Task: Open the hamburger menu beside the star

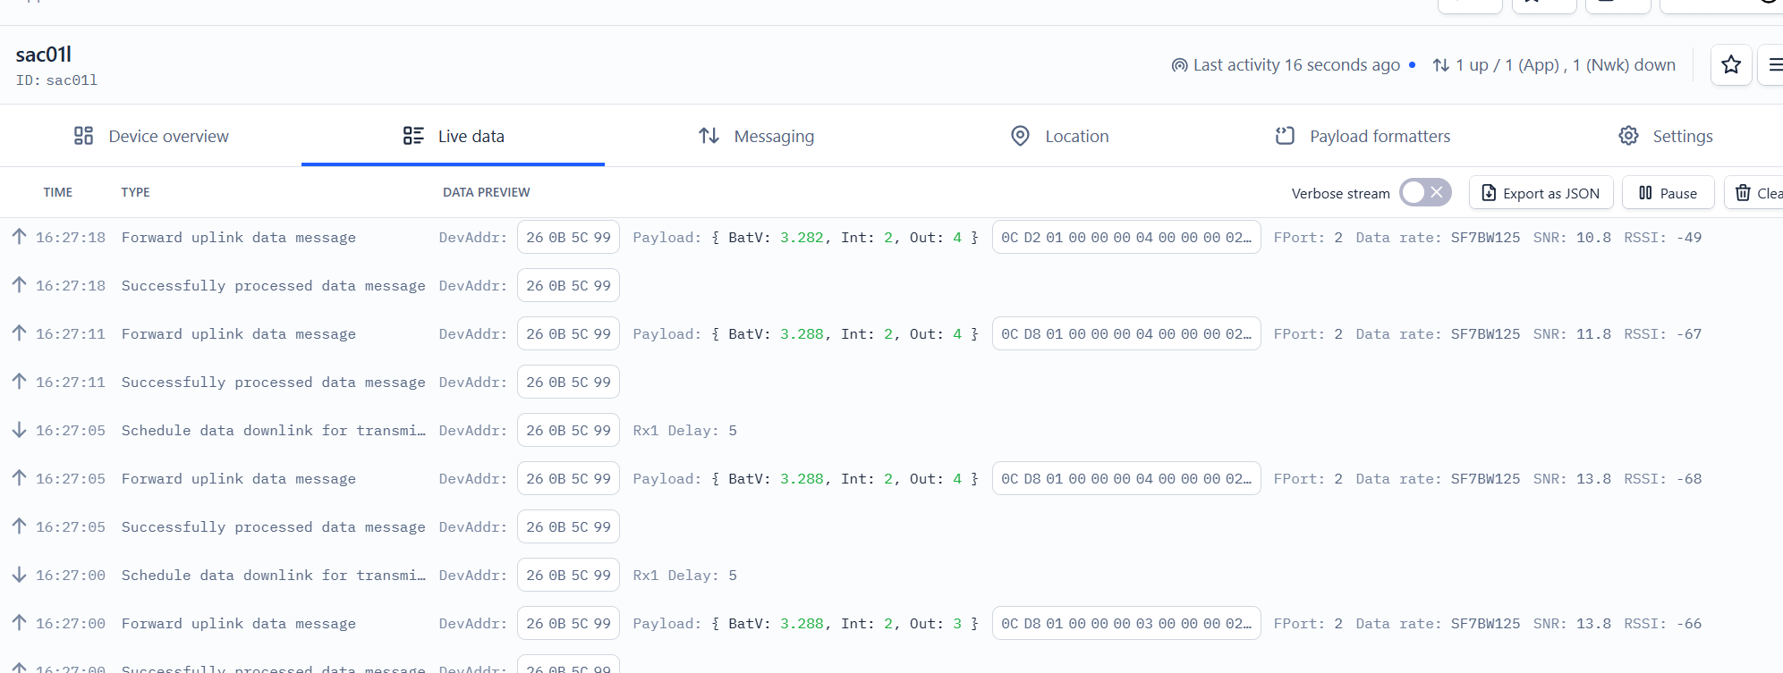Action: 1772,64
